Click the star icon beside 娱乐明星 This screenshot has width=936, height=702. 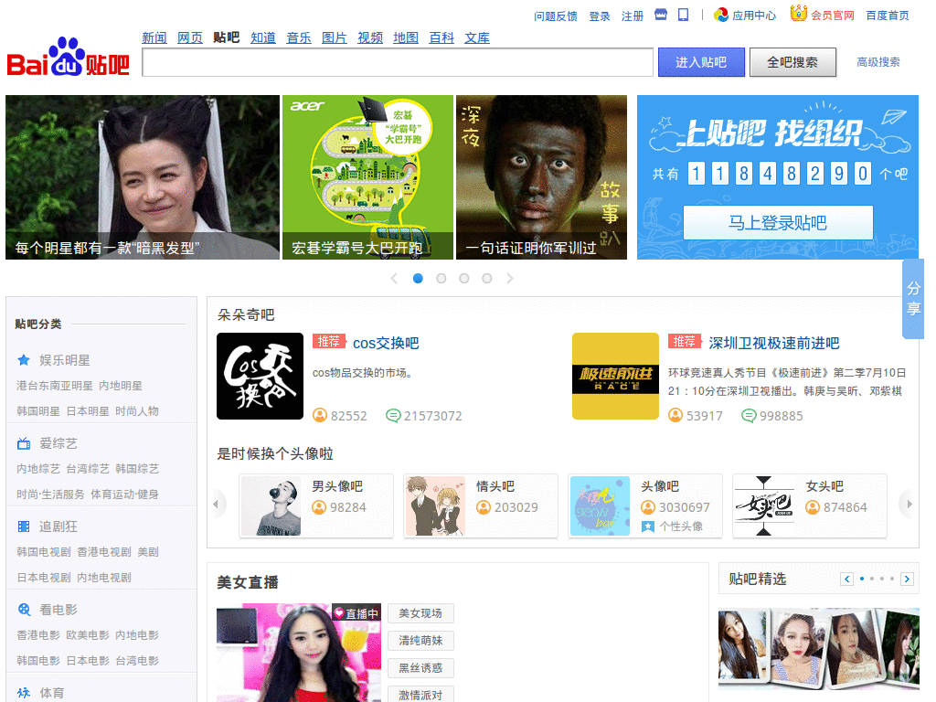click(23, 360)
